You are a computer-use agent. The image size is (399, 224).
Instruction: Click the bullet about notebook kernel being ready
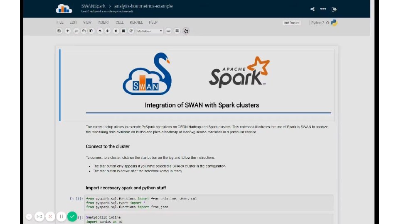point(138,171)
